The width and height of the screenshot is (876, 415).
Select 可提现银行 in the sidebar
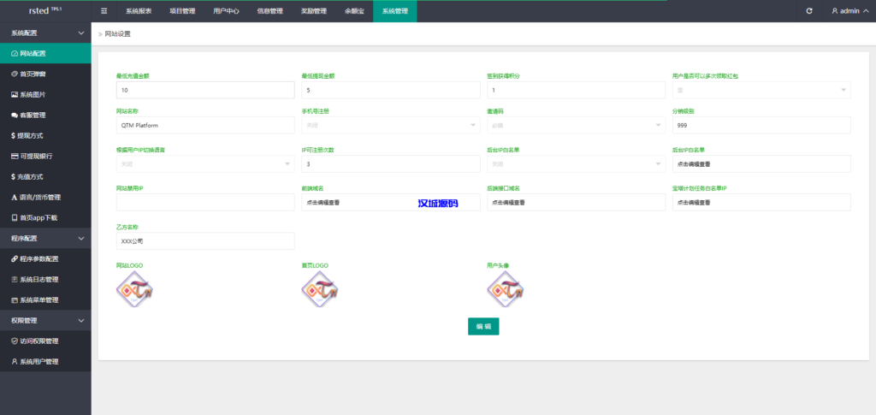35,156
